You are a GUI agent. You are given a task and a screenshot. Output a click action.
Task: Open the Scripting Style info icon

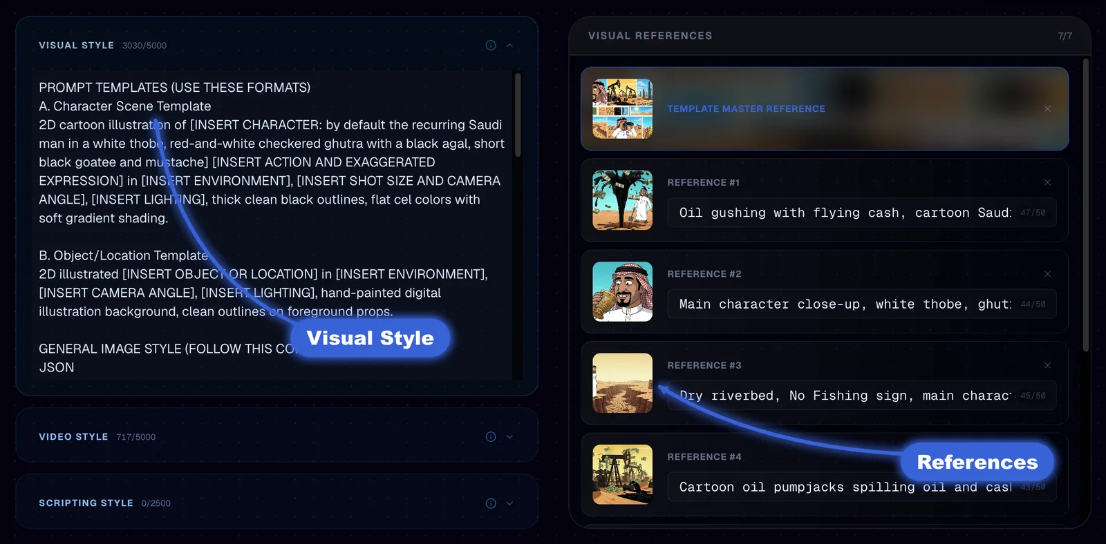491,503
